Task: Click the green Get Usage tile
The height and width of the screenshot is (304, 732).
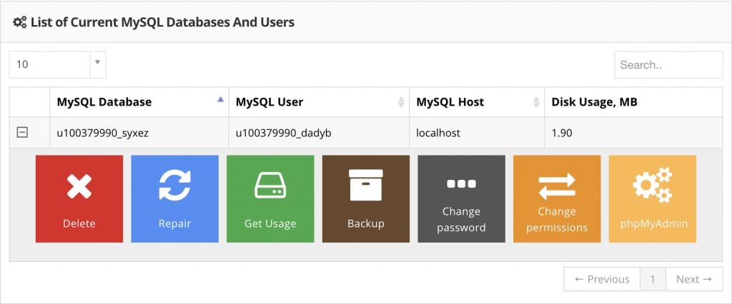Action: click(270, 198)
